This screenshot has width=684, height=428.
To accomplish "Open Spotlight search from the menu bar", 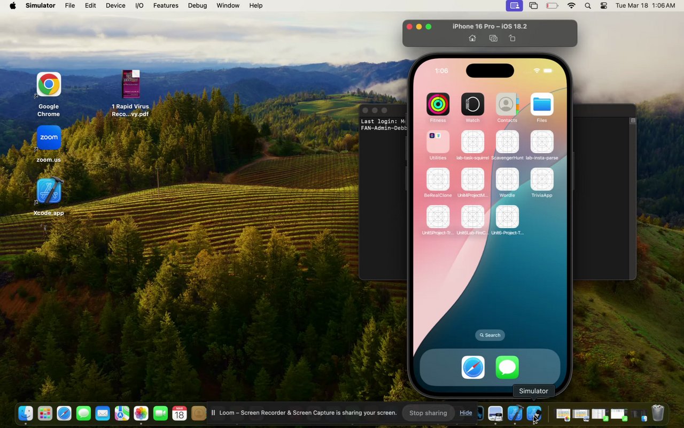I will coord(588,5).
